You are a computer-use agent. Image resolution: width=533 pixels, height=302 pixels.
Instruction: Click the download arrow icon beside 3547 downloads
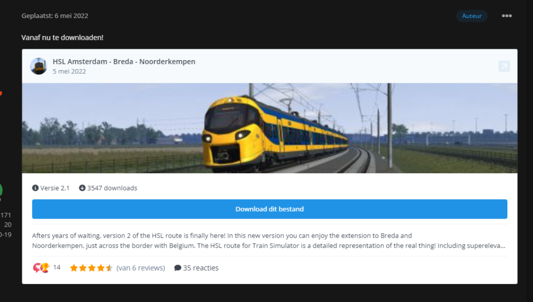coord(82,188)
